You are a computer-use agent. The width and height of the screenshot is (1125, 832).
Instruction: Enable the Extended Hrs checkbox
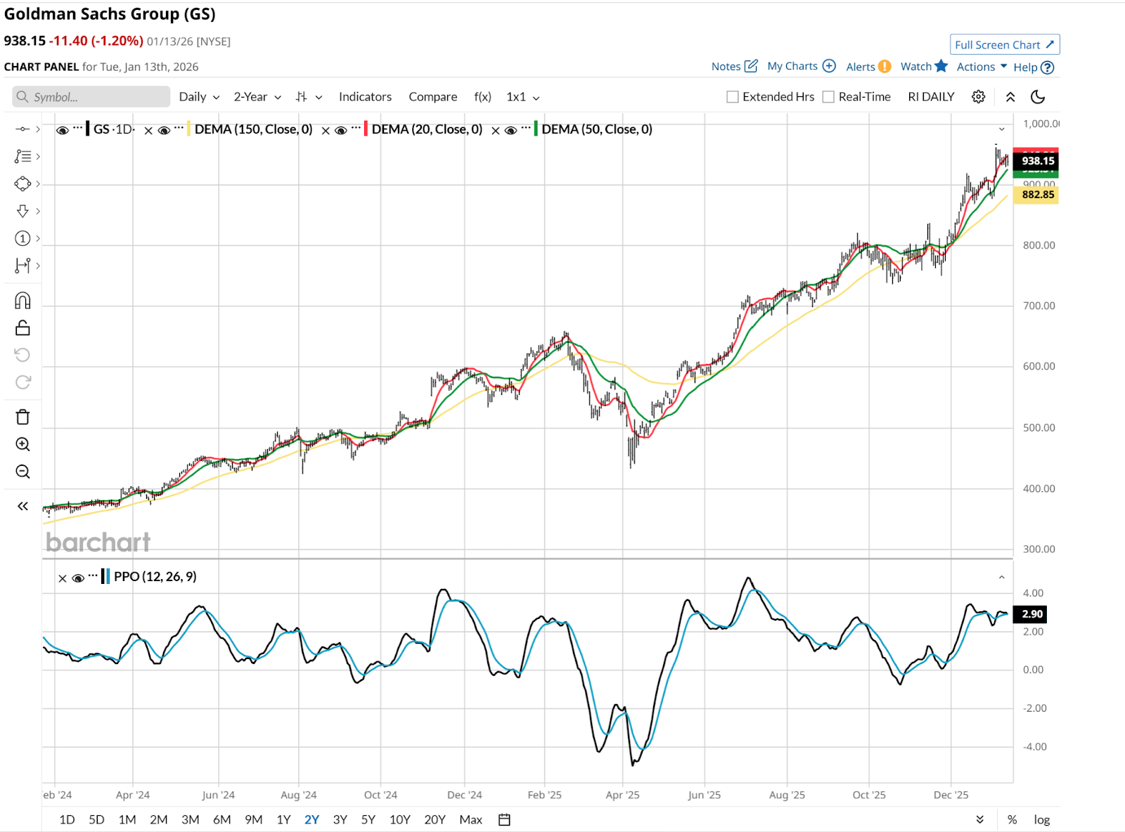pyautogui.click(x=733, y=97)
